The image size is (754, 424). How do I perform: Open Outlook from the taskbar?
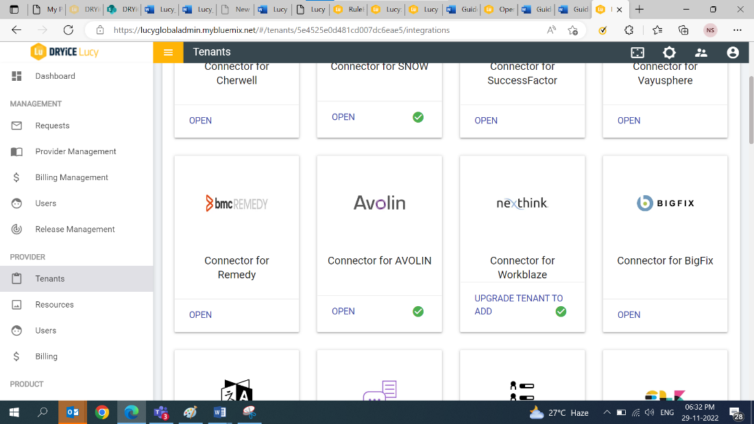(73, 412)
